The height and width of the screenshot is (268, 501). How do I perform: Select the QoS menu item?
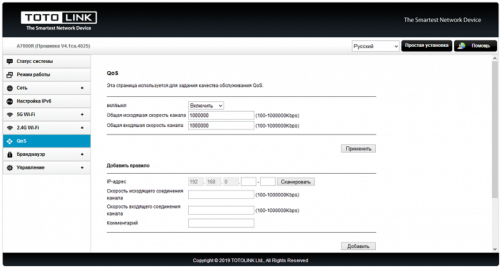coord(47,141)
